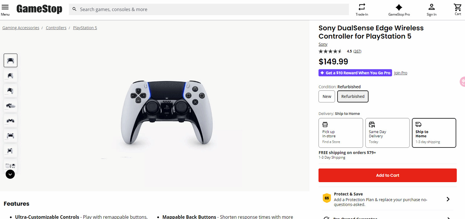This screenshot has height=219, width=465.
Task: Expand the Pre-Owned Guarantee section
Action: coord(448,217)
